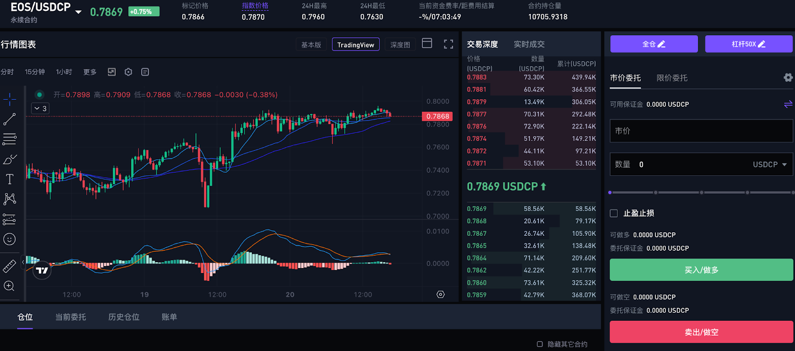Set quantity slider to the three-quarter mark

coord(747,192)
